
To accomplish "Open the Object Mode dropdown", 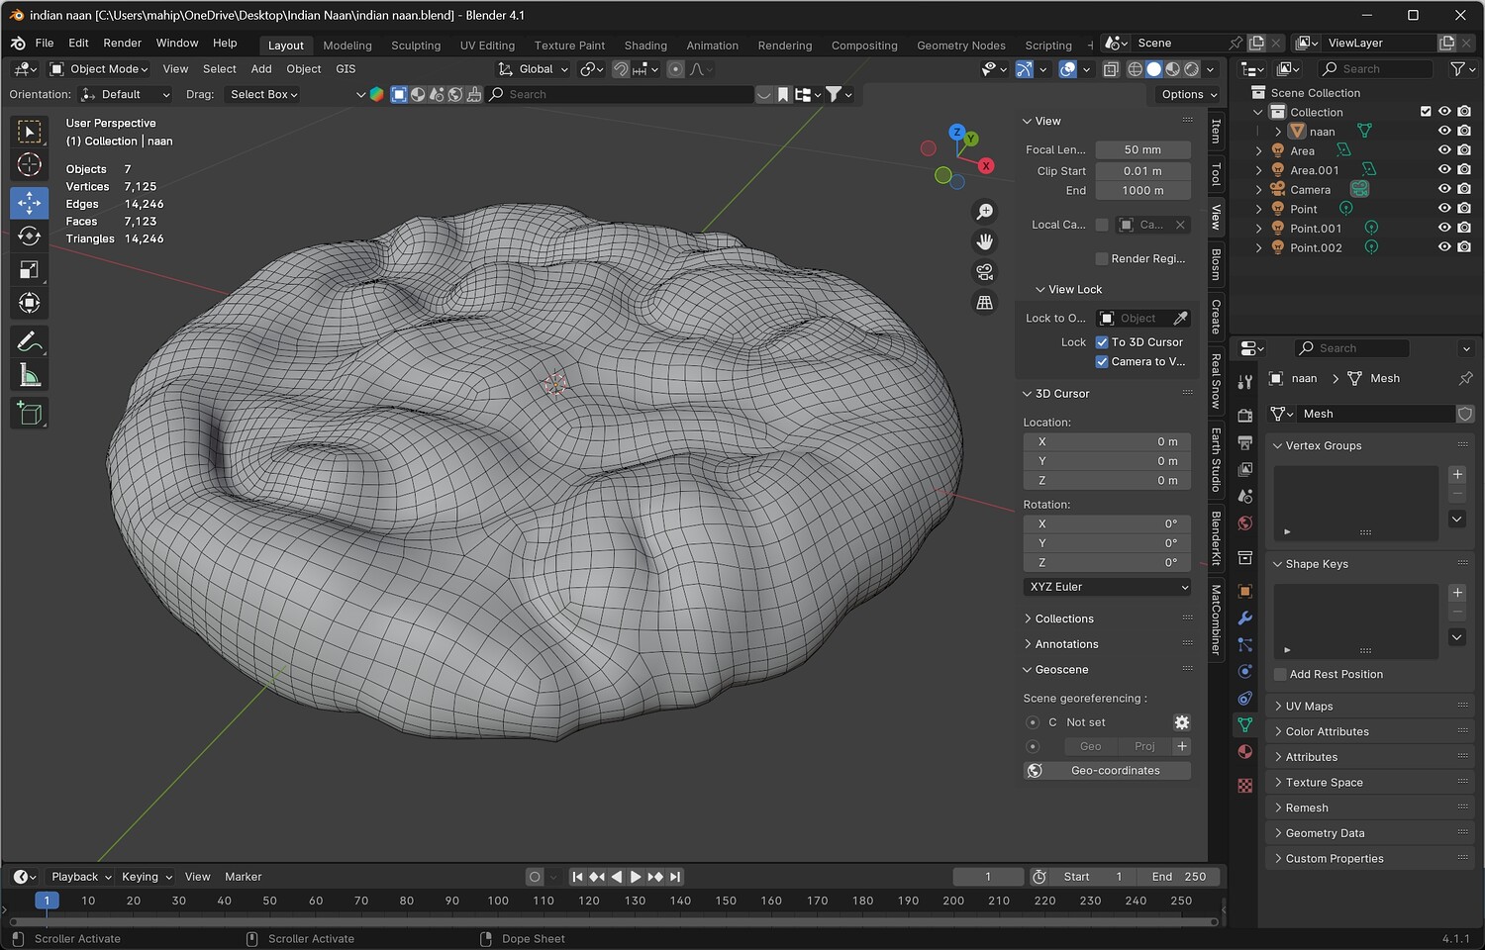I will pos(99,69).
